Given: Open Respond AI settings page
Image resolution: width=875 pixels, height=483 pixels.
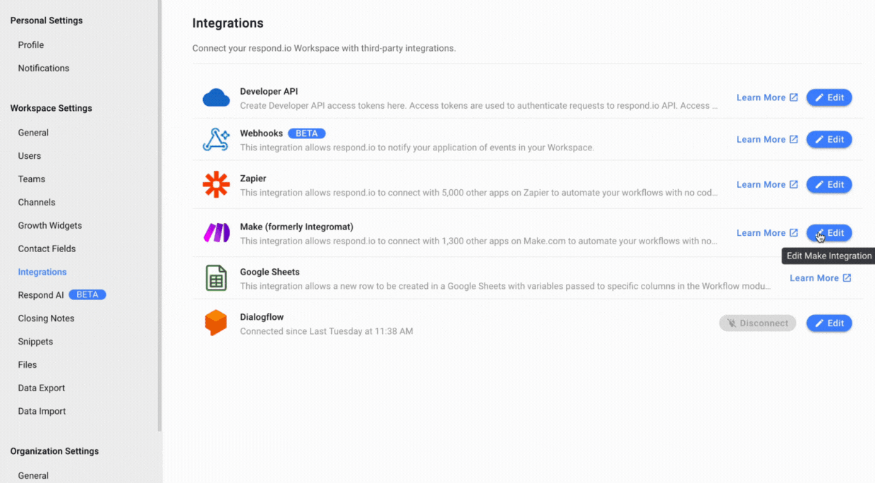Looking at the screenshot, I should (41, 295).
